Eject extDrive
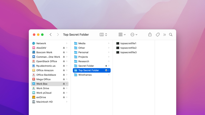 coord(64,97)
